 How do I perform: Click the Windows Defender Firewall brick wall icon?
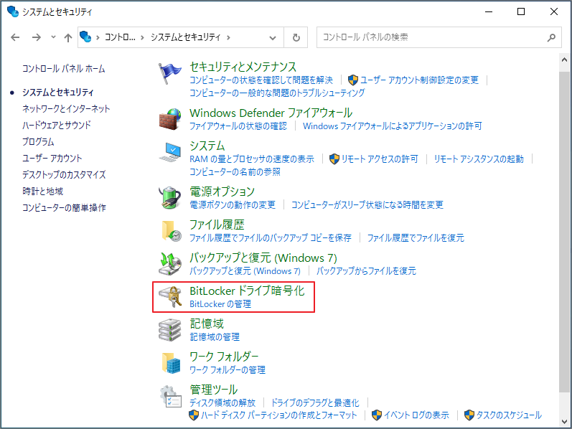tap(169, 119)
